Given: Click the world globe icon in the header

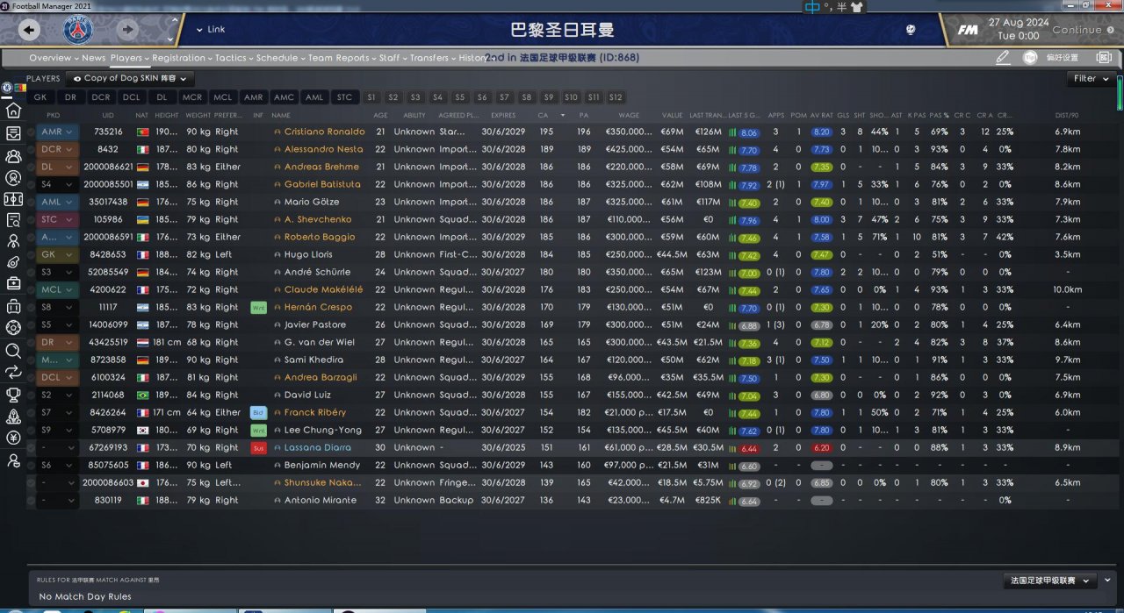Looking at the screenshot, I should pos(911,30).
